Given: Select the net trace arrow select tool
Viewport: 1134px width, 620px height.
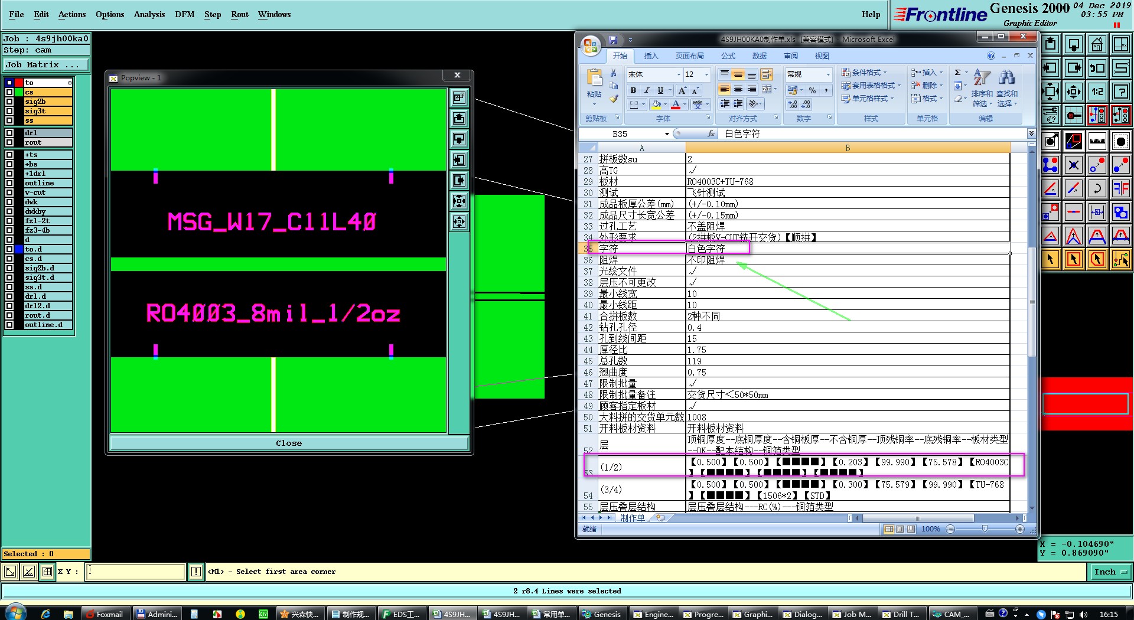Looking at the screenshot, I should (x=1120, y=259).
